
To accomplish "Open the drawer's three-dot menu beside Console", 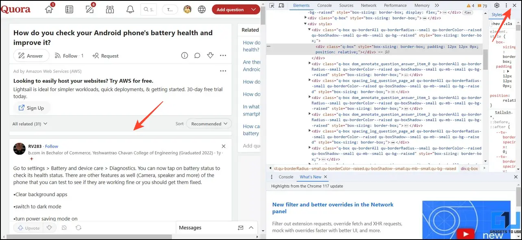I will [x=272, y=177].
